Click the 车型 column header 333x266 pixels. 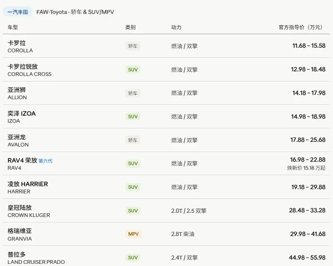[x=13, y=27]
